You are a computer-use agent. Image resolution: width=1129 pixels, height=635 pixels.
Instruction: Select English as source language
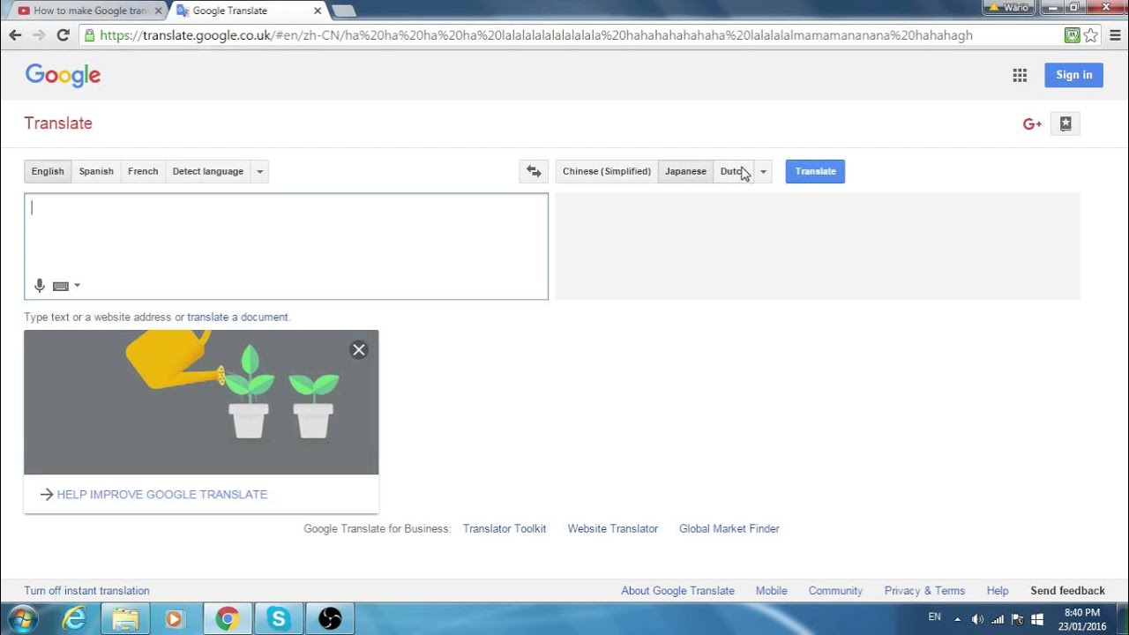48,171
